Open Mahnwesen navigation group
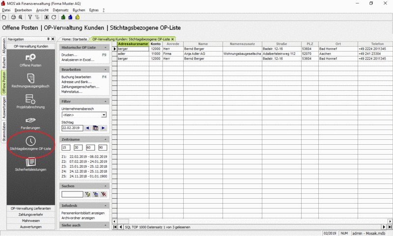This screenshot has height=236, width=393. (31, 221)
